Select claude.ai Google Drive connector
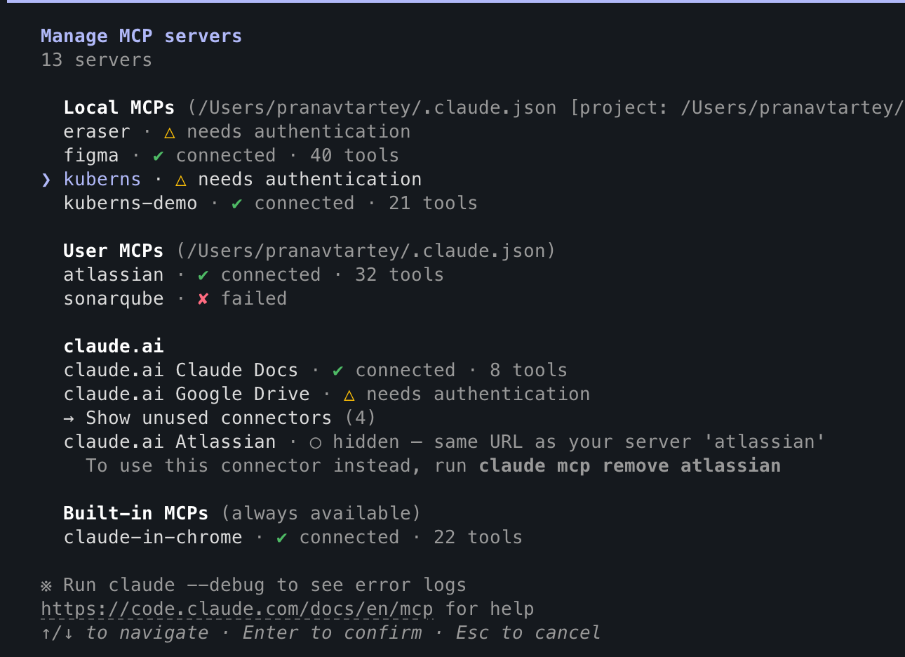 [327, 394]
